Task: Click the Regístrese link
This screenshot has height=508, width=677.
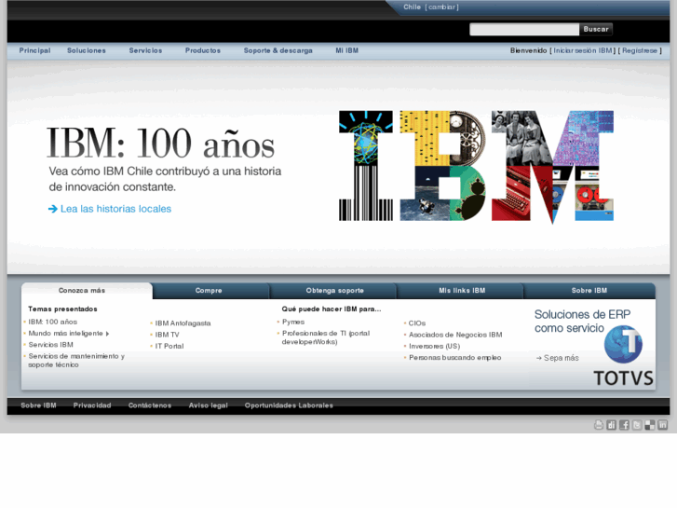Action: 640,50
